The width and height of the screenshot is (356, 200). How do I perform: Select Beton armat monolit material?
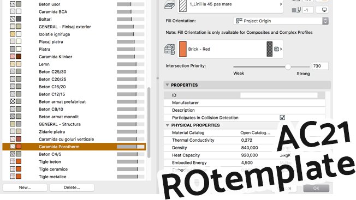(x=74, y=117)
